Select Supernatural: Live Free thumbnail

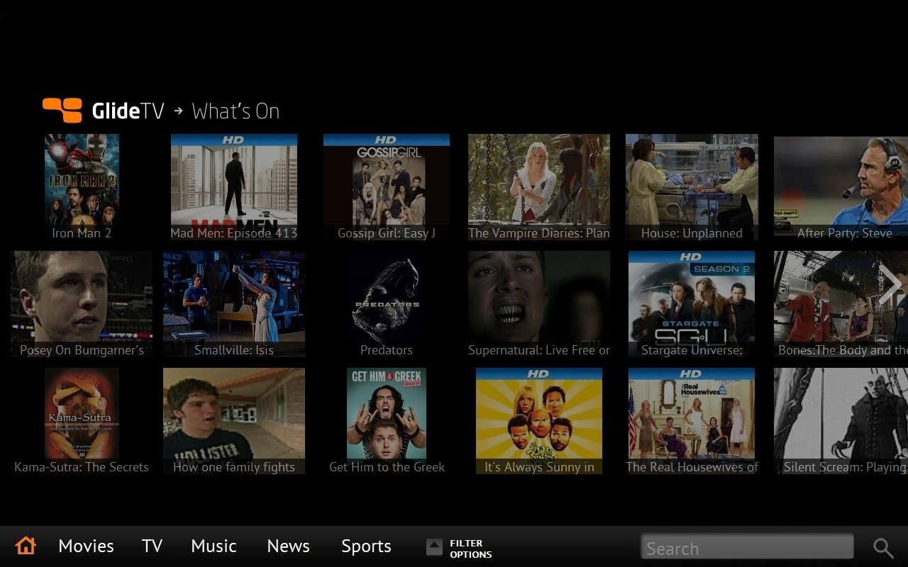click(539, 304)
